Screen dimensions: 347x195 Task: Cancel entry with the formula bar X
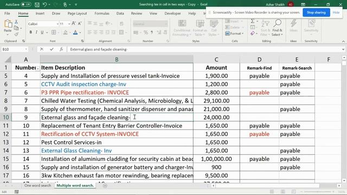tap(42, 49)
